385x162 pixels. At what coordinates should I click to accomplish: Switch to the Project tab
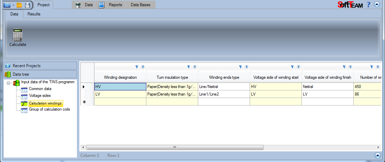(44, 5)
